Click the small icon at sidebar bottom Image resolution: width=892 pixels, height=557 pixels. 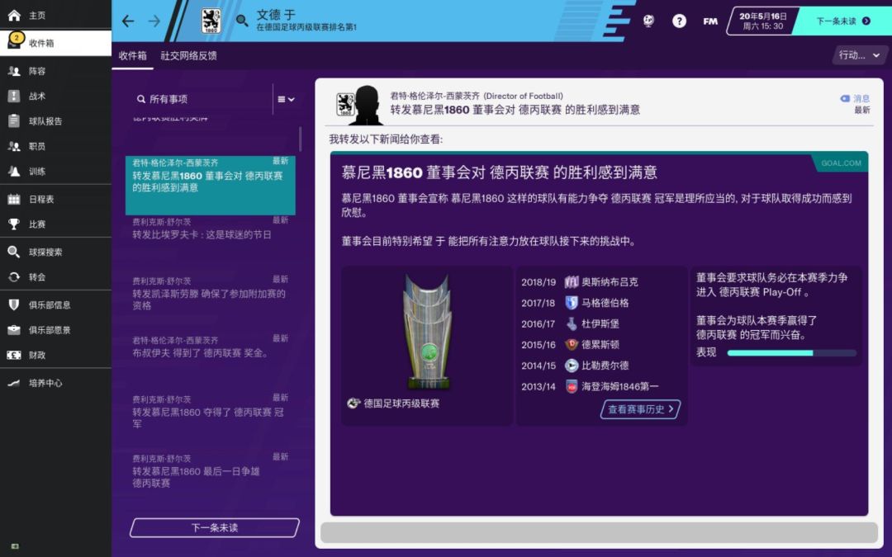[x=15, y=546]
